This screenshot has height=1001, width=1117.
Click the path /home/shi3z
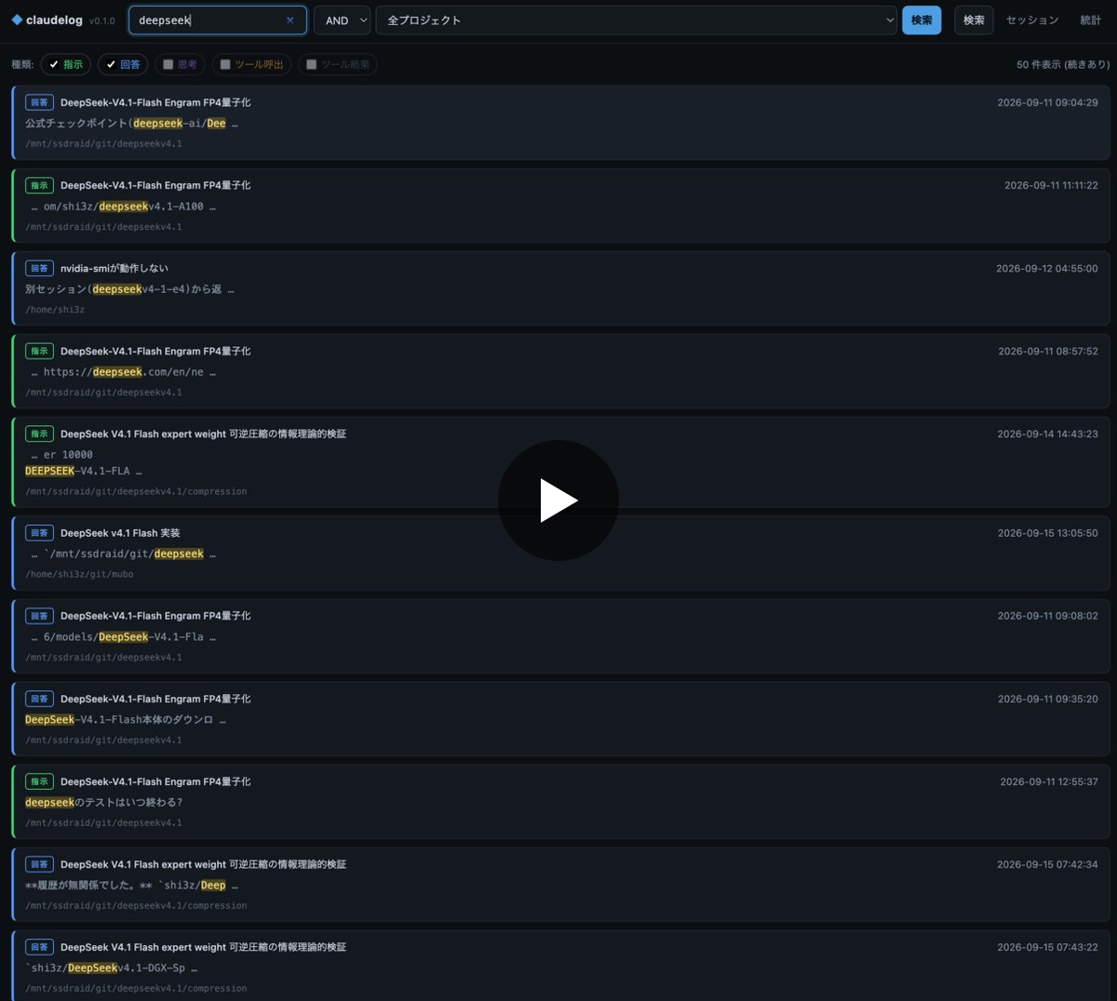coord(55,310)
